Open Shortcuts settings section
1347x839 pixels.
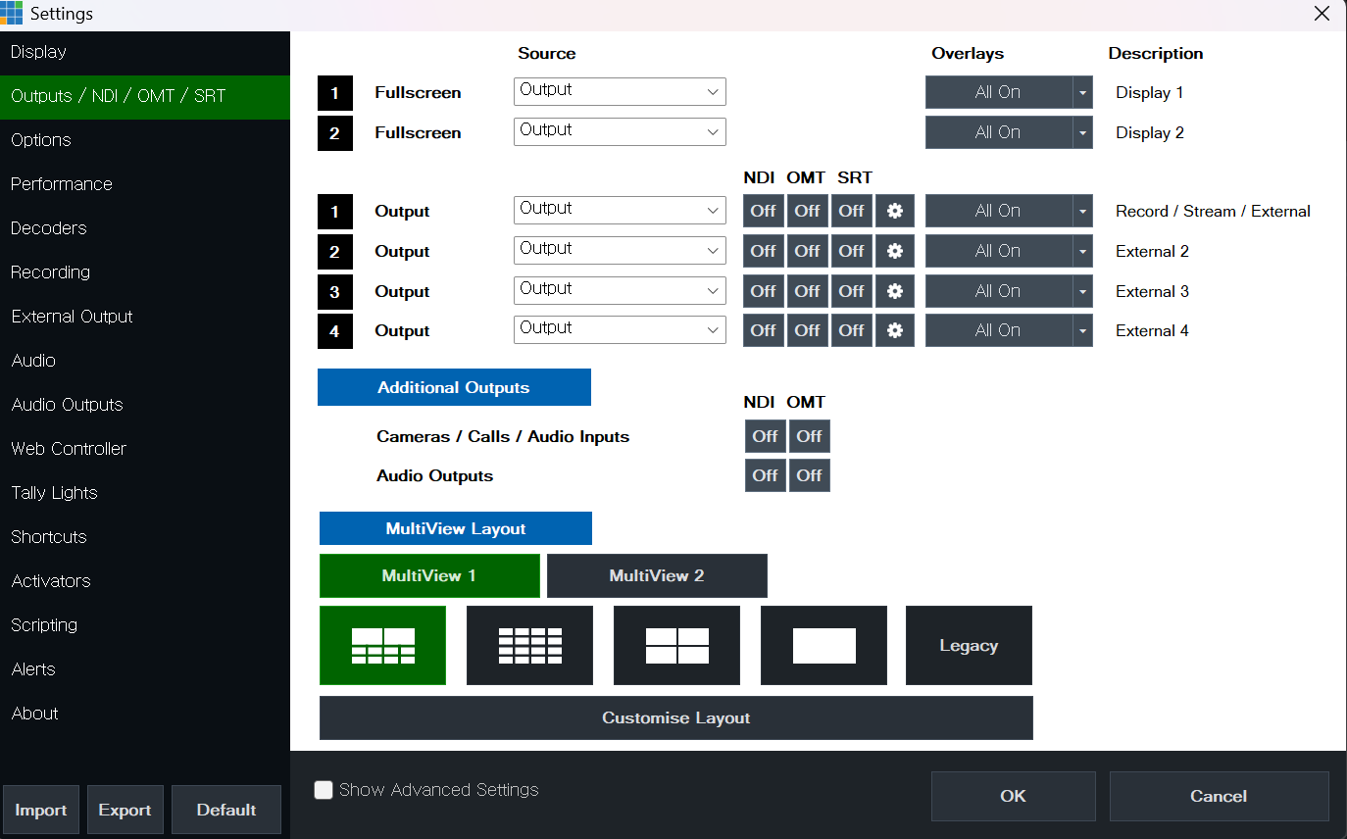click(145, 537)
